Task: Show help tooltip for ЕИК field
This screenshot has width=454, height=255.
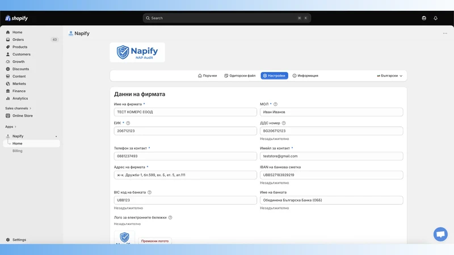Action: tap(128, 123)
